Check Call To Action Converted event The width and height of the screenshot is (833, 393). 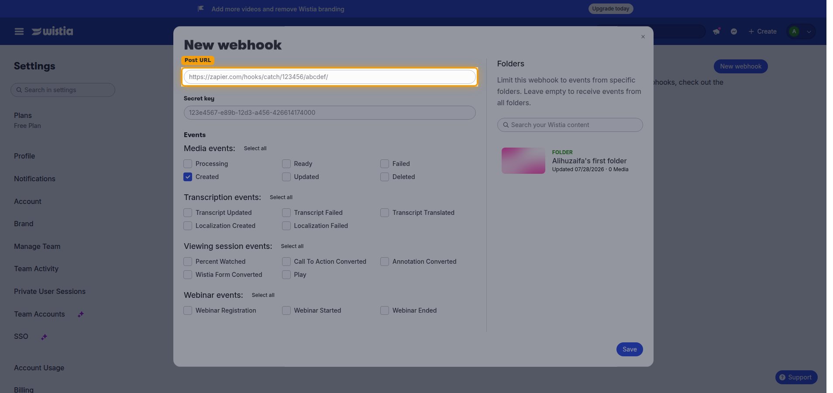286,262
